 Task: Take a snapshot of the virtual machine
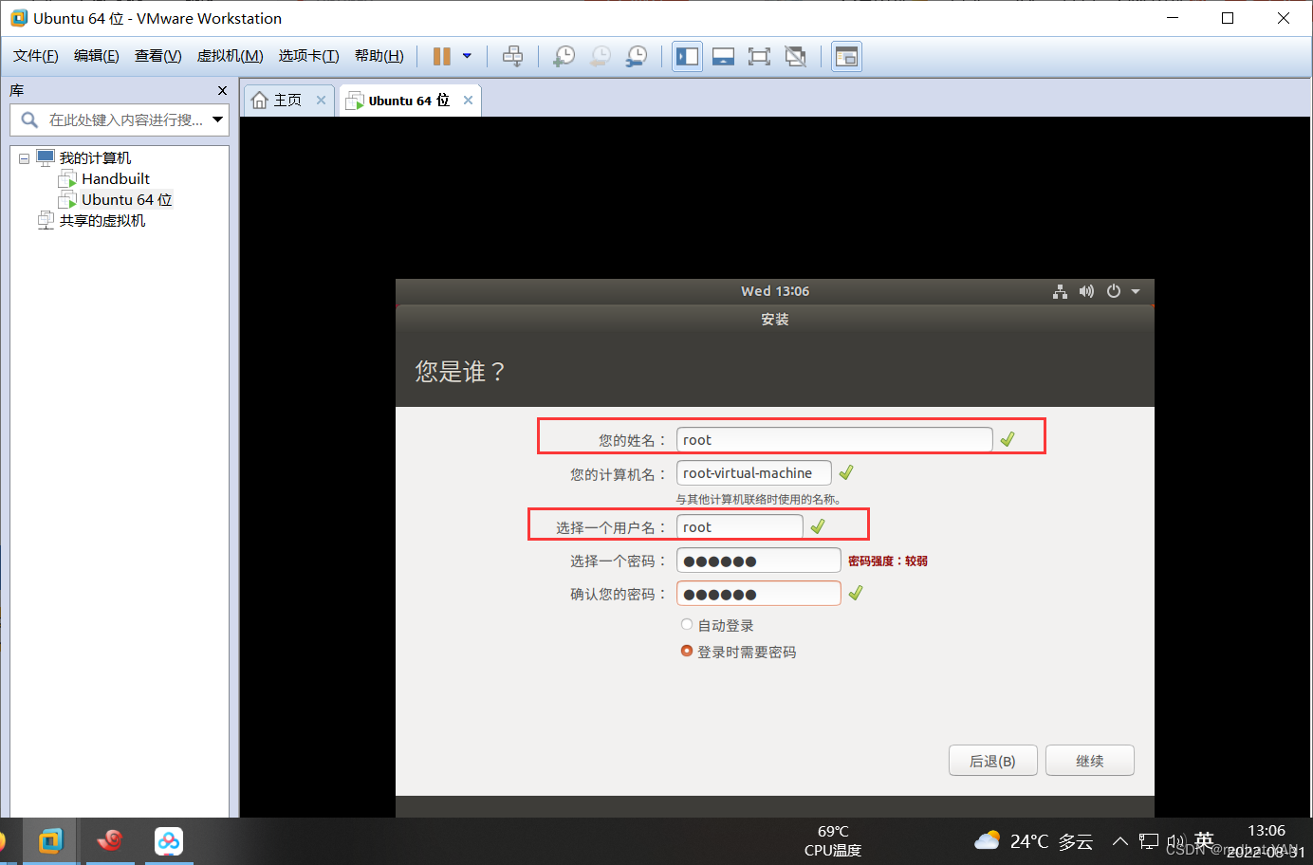(x=564, y=56)
